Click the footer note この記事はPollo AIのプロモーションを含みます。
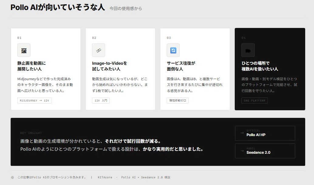Image resolution: width=314 pixels, height=185 pixels. click(x=52, y=177)
